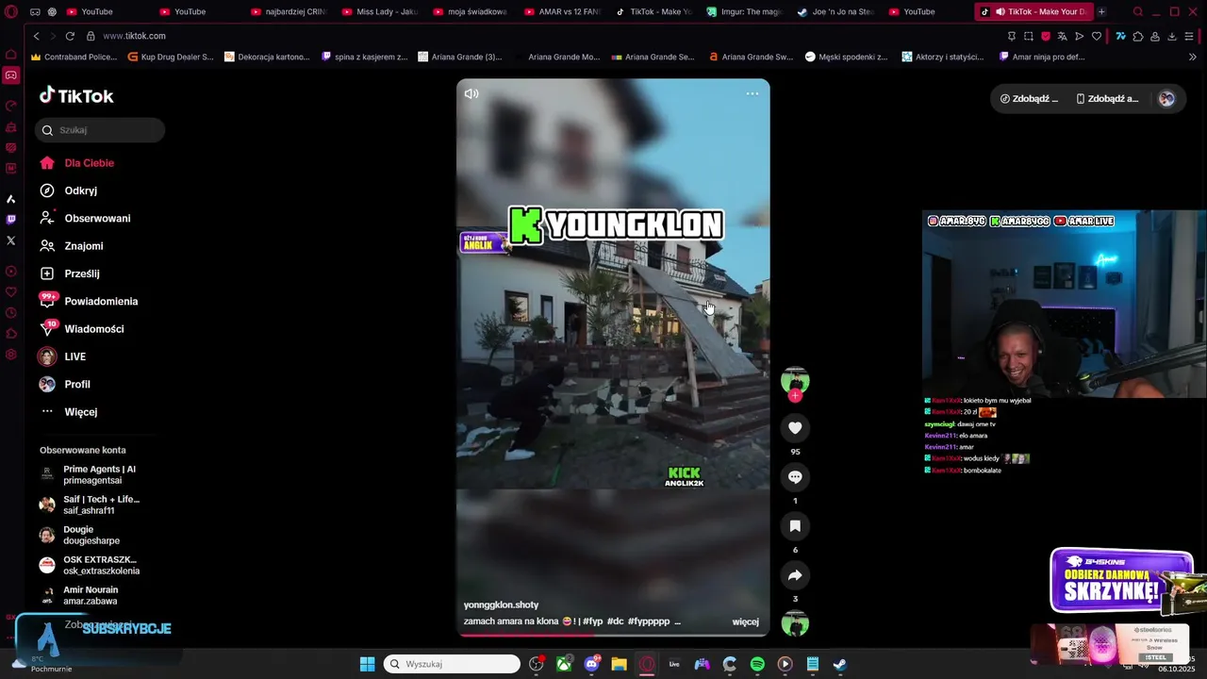
Task: Add page to favorites heart icon
Action: [1097, 36]
